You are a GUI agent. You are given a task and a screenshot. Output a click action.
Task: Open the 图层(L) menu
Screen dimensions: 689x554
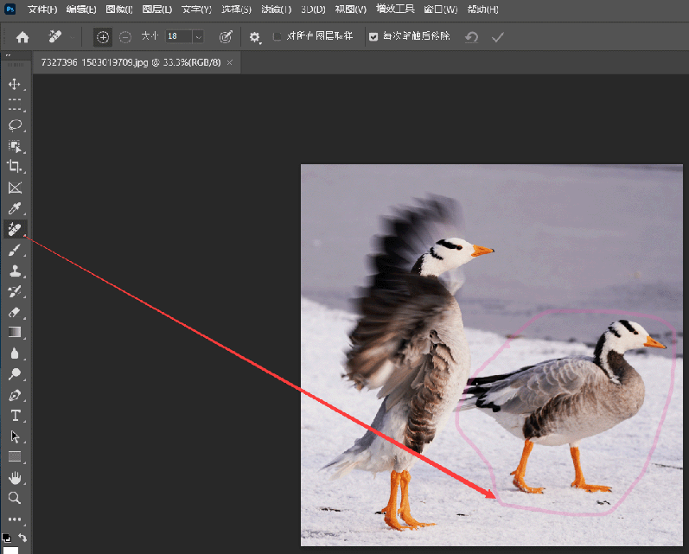[157, 10]
